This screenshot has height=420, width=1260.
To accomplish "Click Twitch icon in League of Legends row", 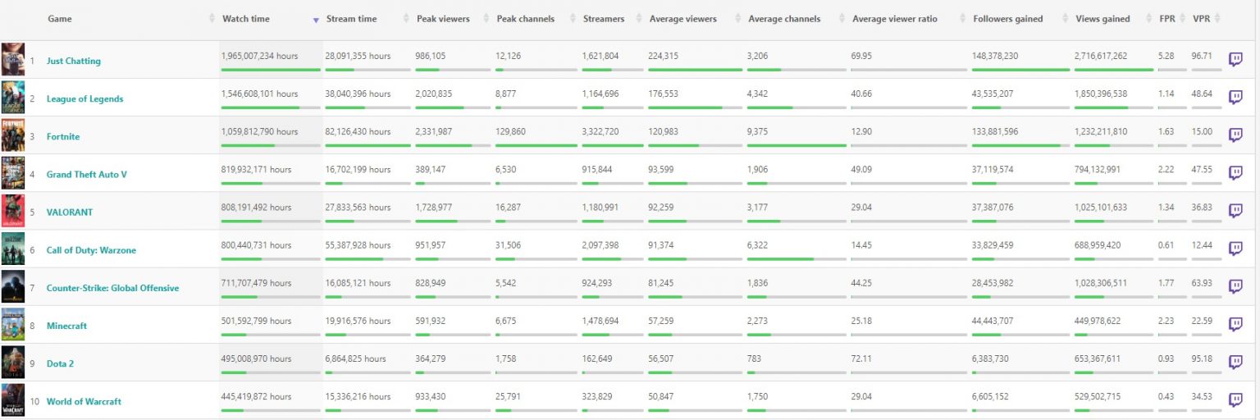I will 1235,98.
